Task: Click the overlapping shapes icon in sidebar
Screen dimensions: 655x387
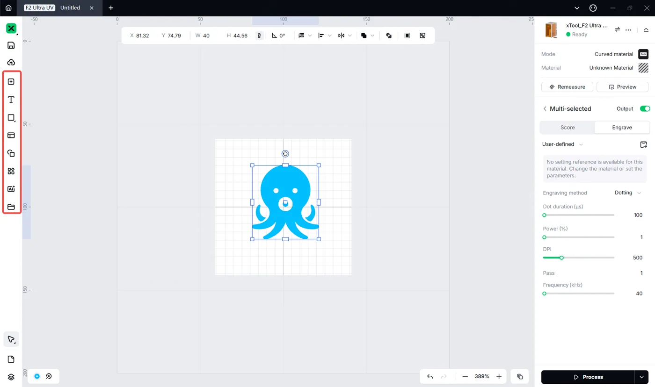Action: point(11,153)
